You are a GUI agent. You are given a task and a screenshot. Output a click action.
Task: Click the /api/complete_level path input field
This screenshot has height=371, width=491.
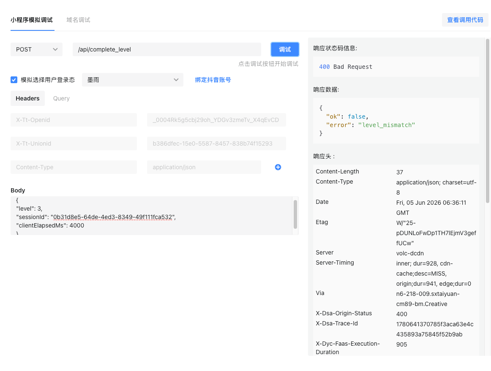pos(167,49)
